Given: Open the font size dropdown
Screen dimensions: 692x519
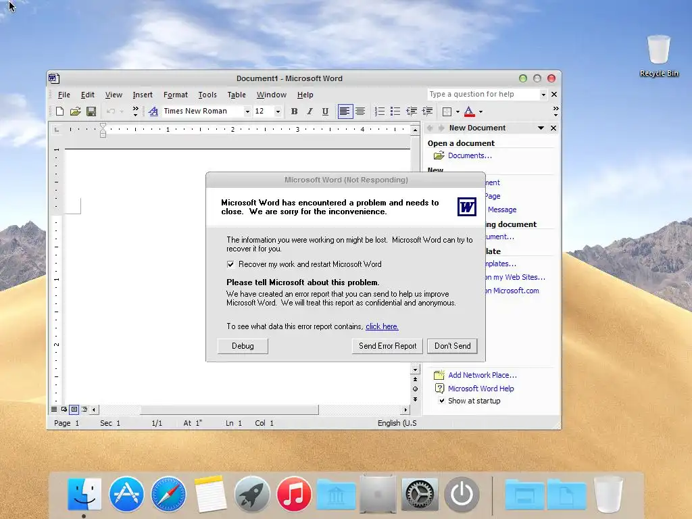Looking at the screenshot, I should pos(278,112).
